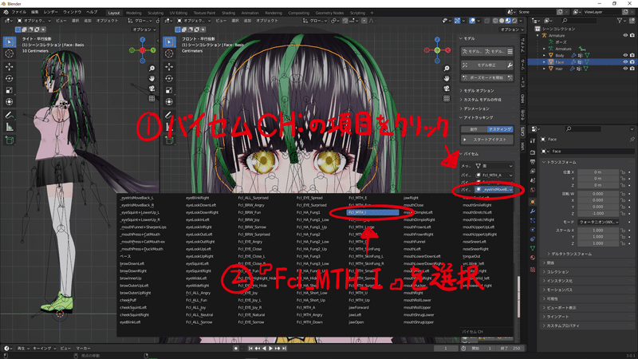Open the Options dropdown in left viewport
Viewport: 638px width, 359px height.
point(144,30)
